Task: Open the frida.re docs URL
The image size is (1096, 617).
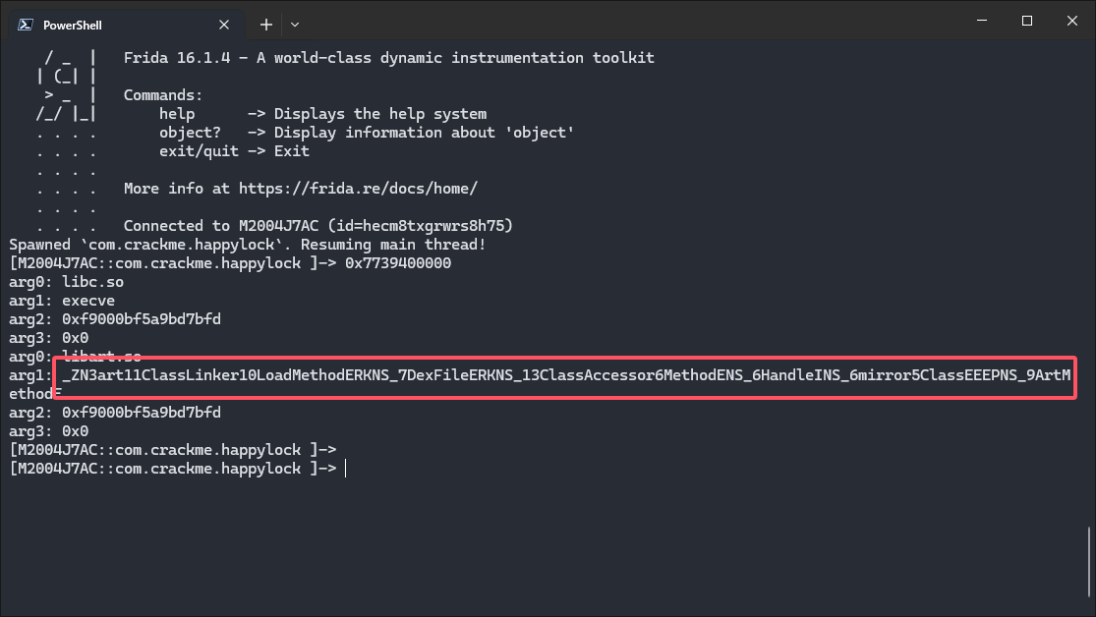Action: pos(359,189)
